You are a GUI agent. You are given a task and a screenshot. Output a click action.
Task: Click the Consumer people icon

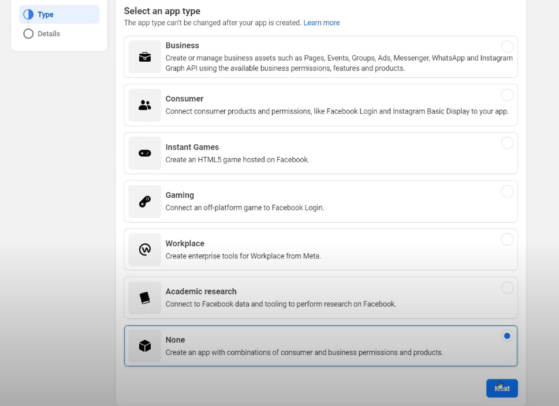(145, 105)
